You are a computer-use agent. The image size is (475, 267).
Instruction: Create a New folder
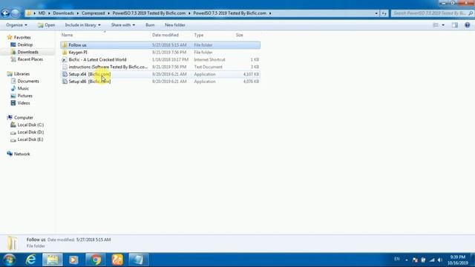point(175,25)
